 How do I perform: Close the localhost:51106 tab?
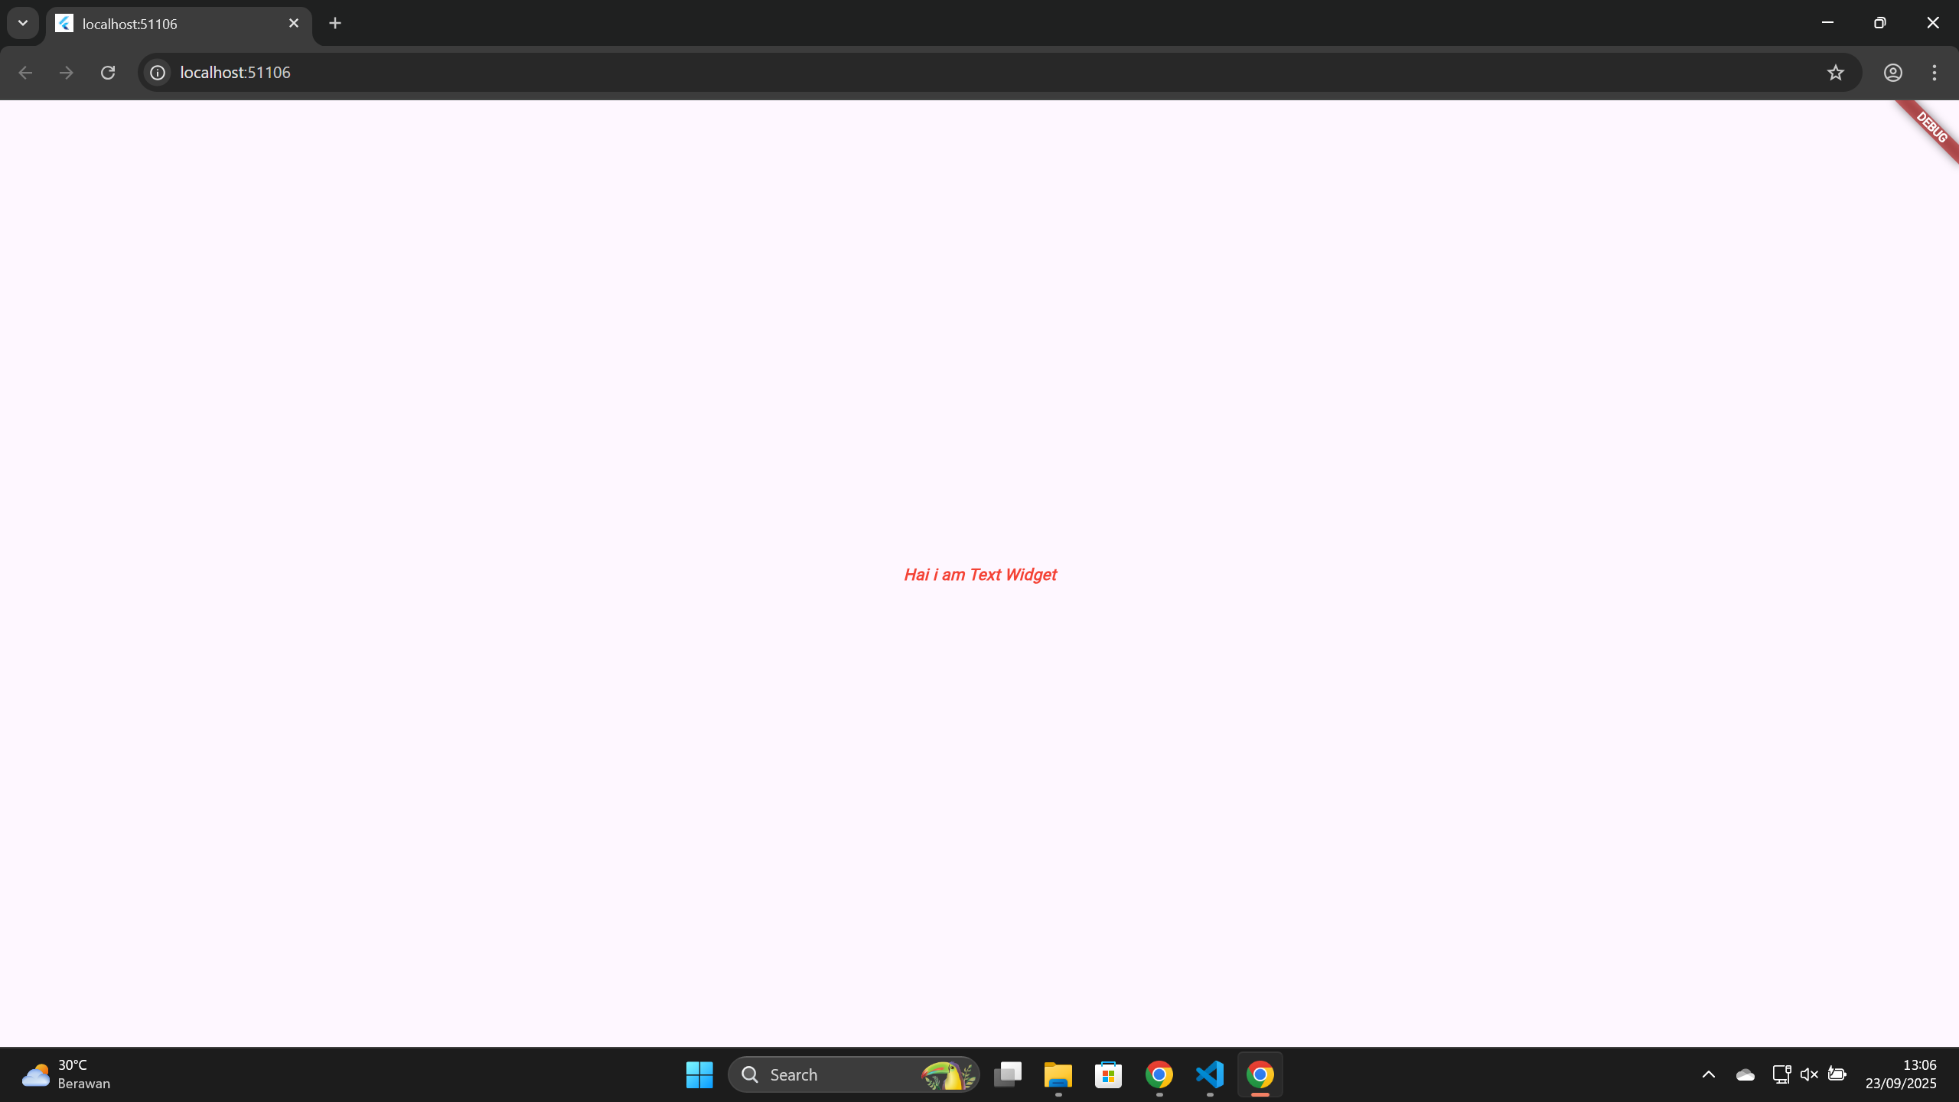[294, 24]
